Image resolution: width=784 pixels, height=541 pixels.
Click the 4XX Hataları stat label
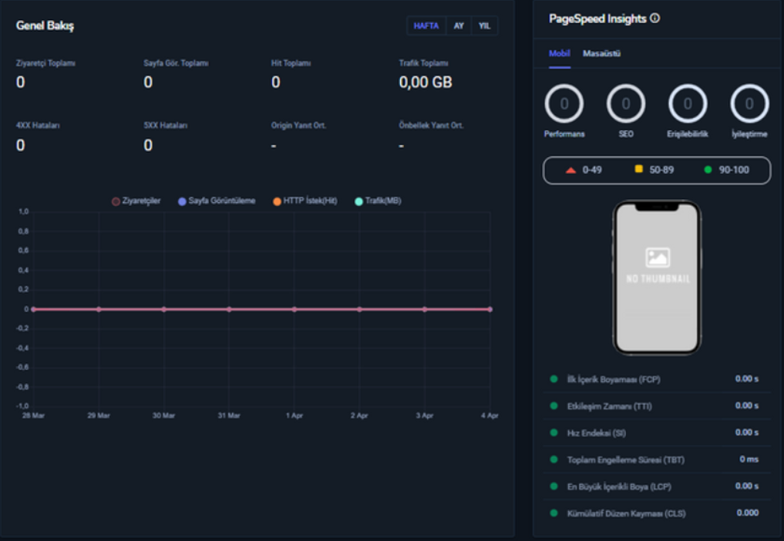38,126
